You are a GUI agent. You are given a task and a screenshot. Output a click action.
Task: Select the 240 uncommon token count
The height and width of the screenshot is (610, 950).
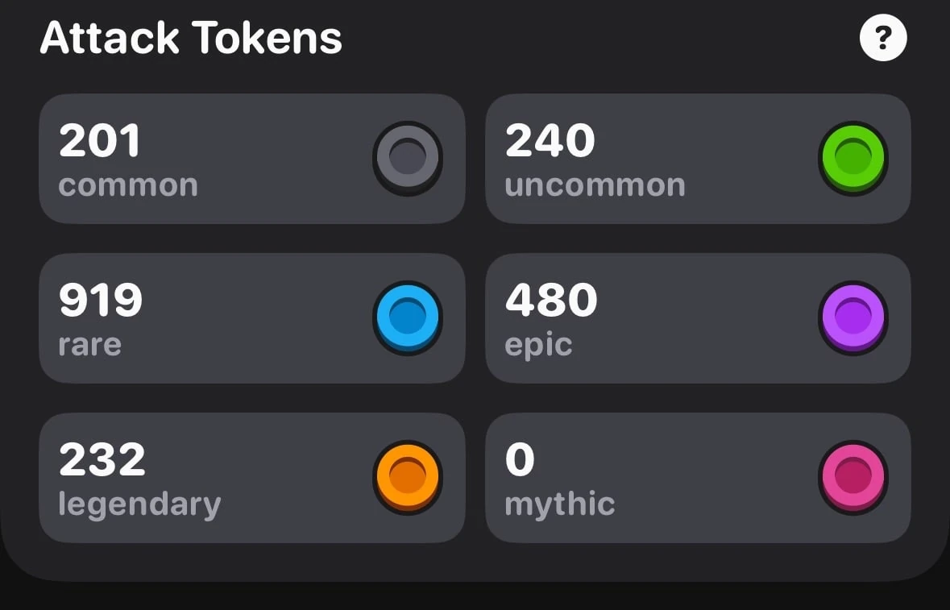(550, 141)
